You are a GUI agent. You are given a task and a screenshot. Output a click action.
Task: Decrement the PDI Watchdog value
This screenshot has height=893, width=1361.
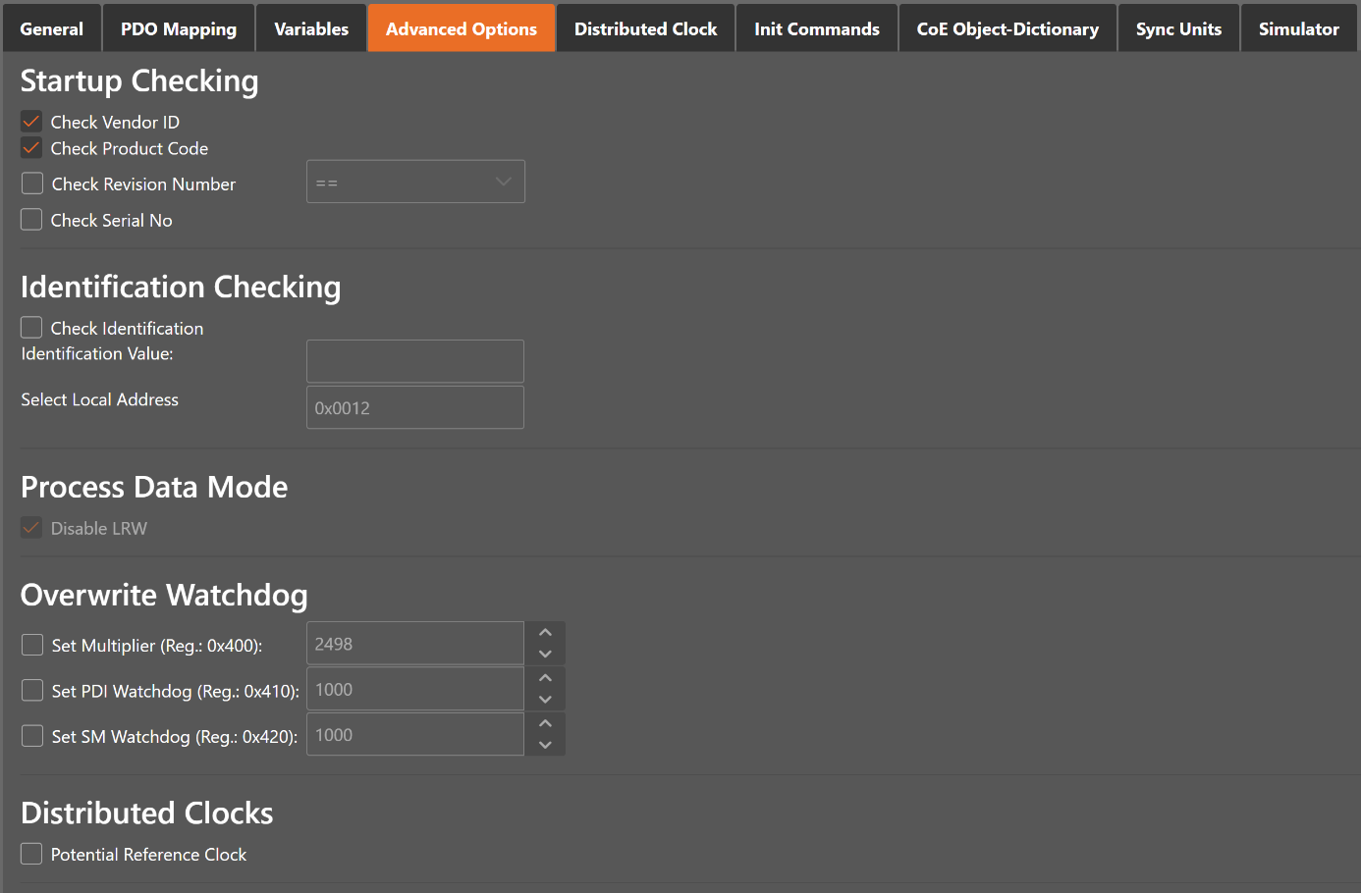pos(545,700)
